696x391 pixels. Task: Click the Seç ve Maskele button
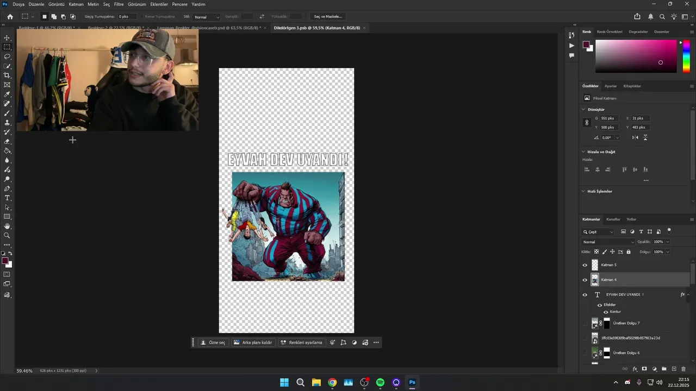[x=328, y=17]
